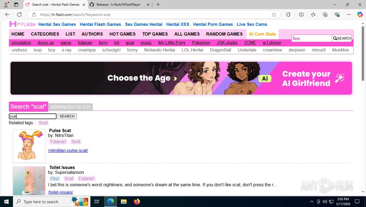
Task: Open File Explorer on taskbar
Action: pos(124,202)
